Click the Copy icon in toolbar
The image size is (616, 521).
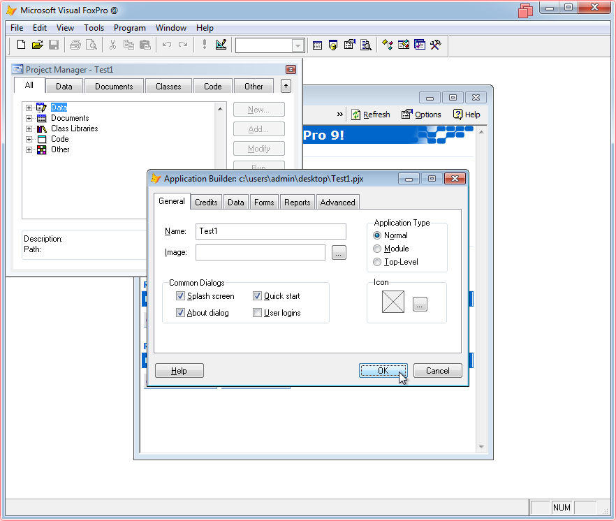pyautogui.click(x=129, y=45)
